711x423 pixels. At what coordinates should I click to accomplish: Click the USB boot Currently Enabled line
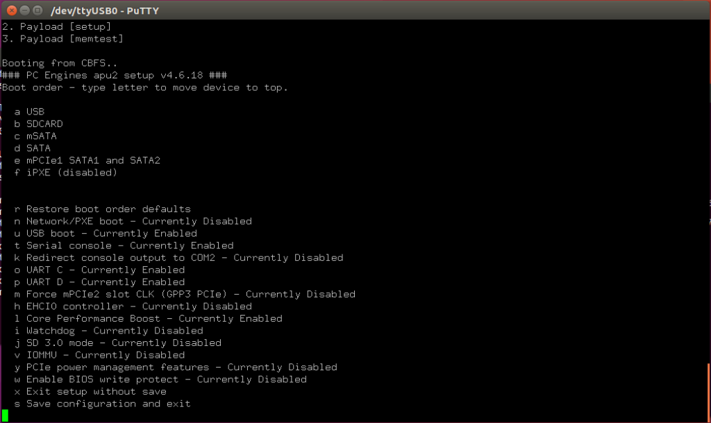tap(106, 233)
